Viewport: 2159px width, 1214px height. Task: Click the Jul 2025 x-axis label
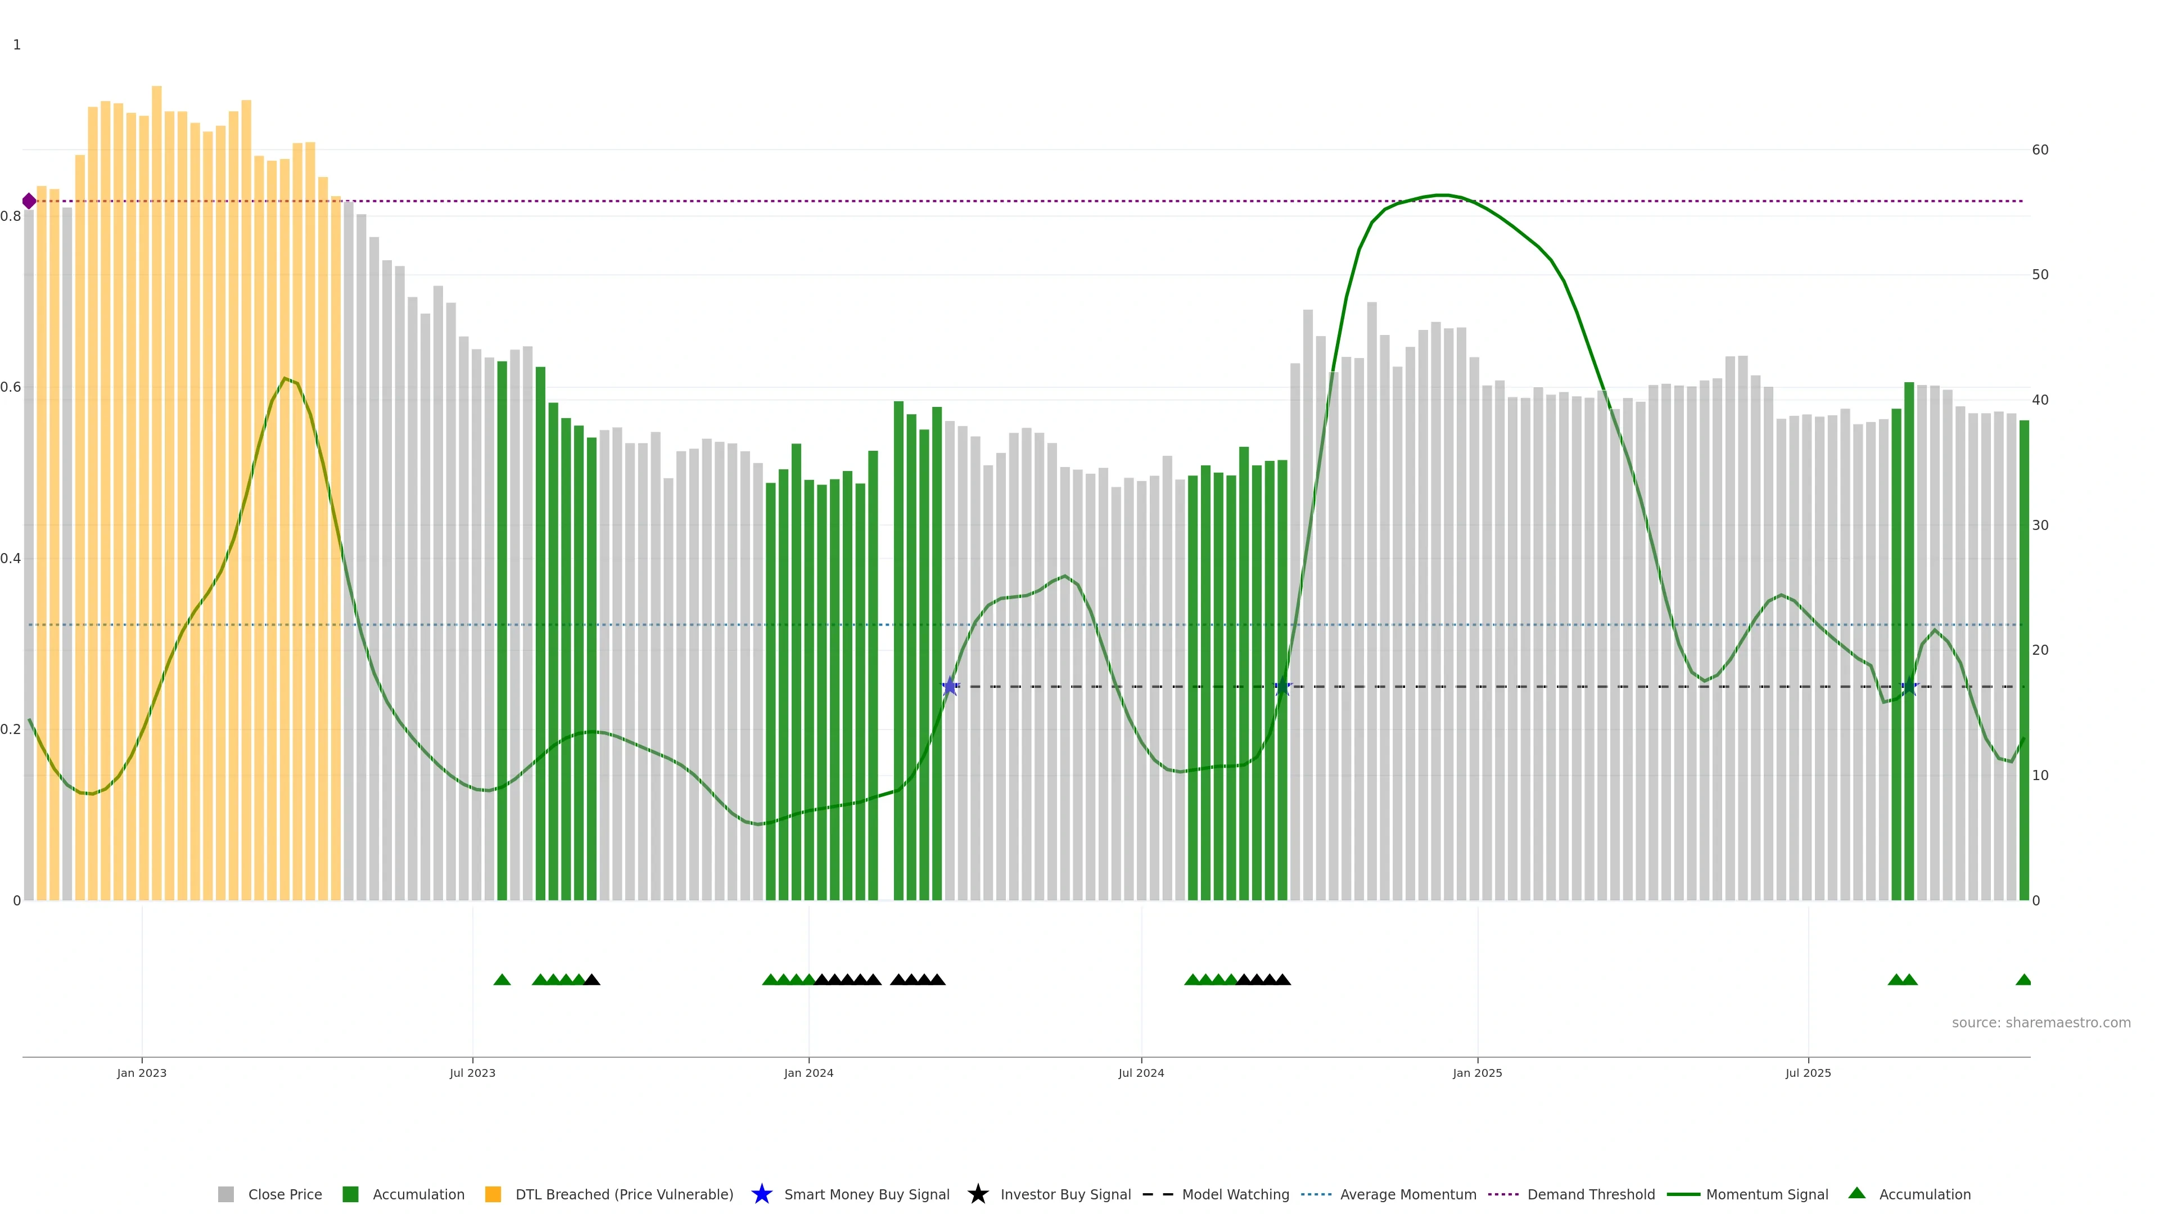click(1808, 1073)
